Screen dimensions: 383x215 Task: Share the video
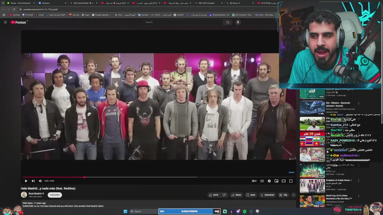[x=236, y=195]
